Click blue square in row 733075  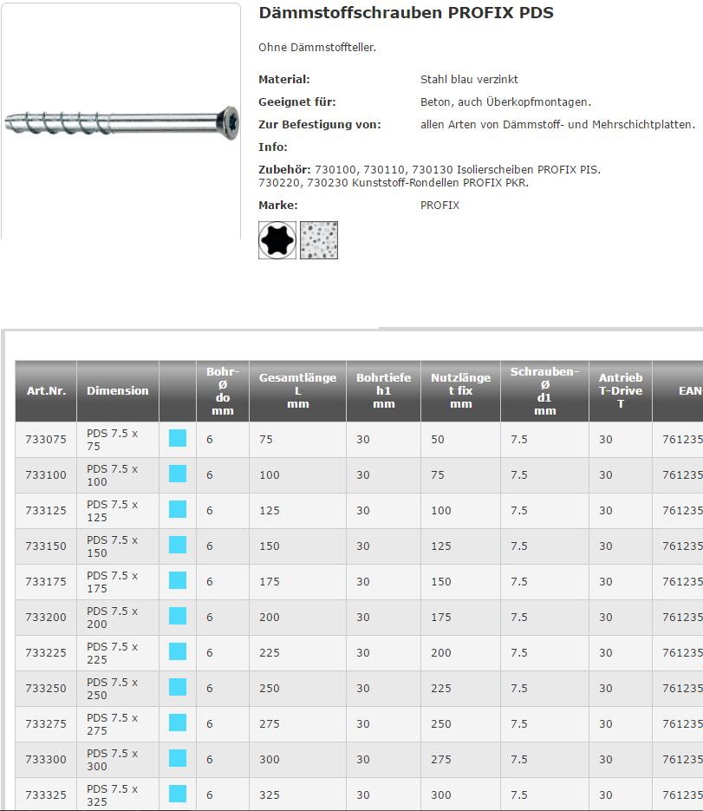[178, 438]
